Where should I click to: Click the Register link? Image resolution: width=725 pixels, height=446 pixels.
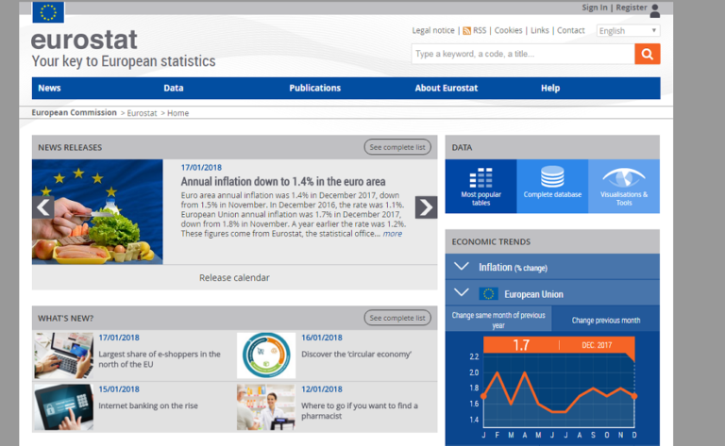[632, 8]
